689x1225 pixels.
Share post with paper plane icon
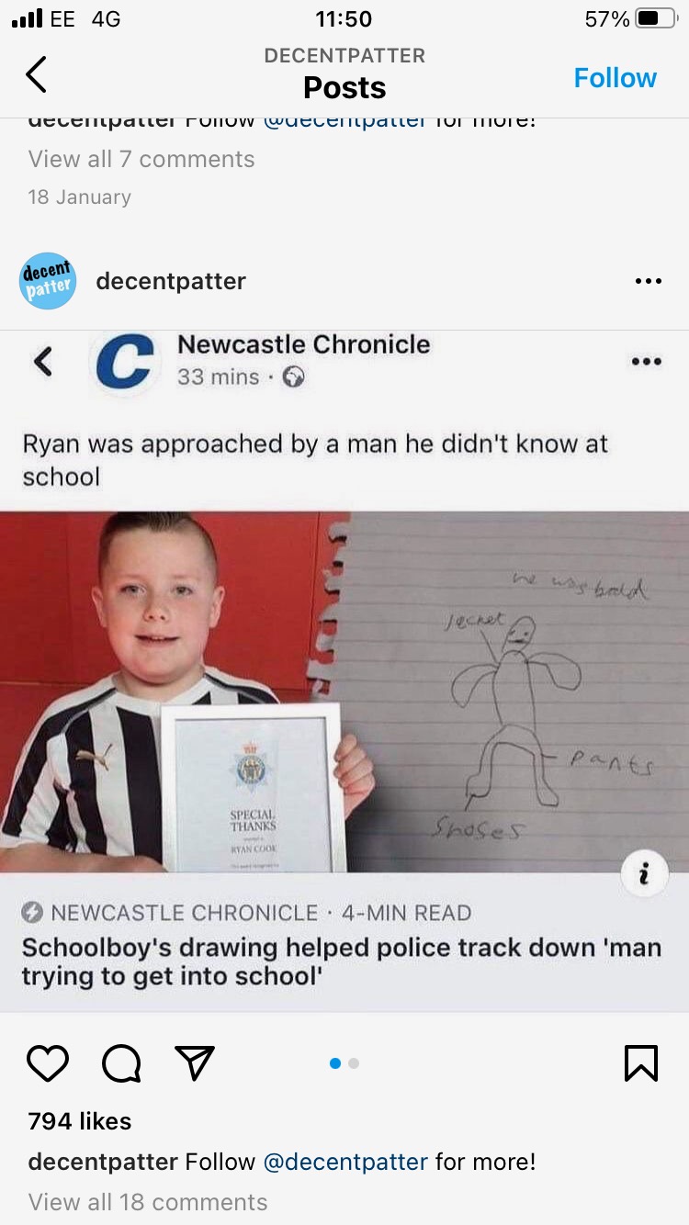tap(195, 1062)
